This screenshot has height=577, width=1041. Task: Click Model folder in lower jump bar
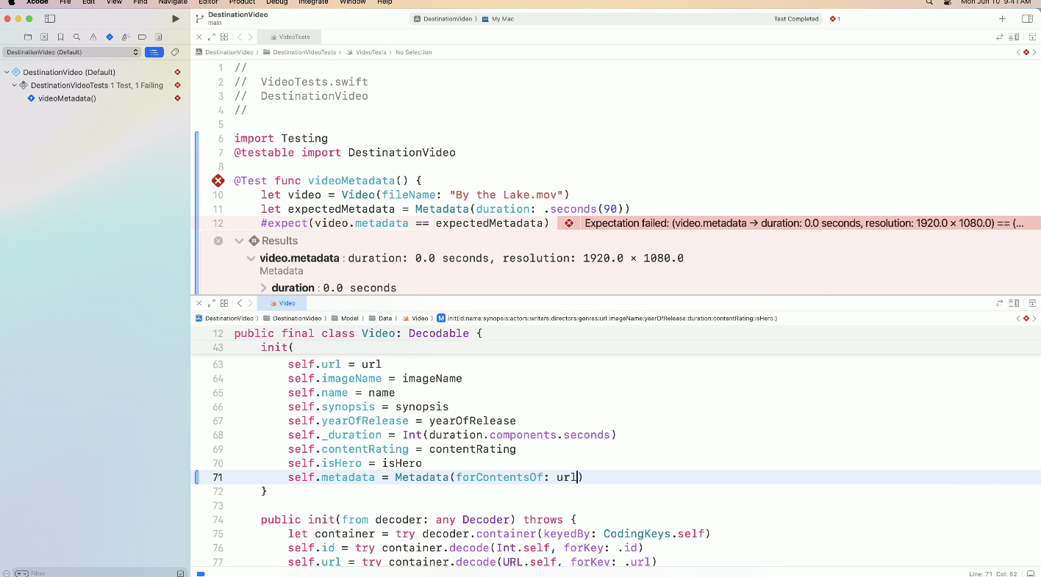tap(344, 319)
